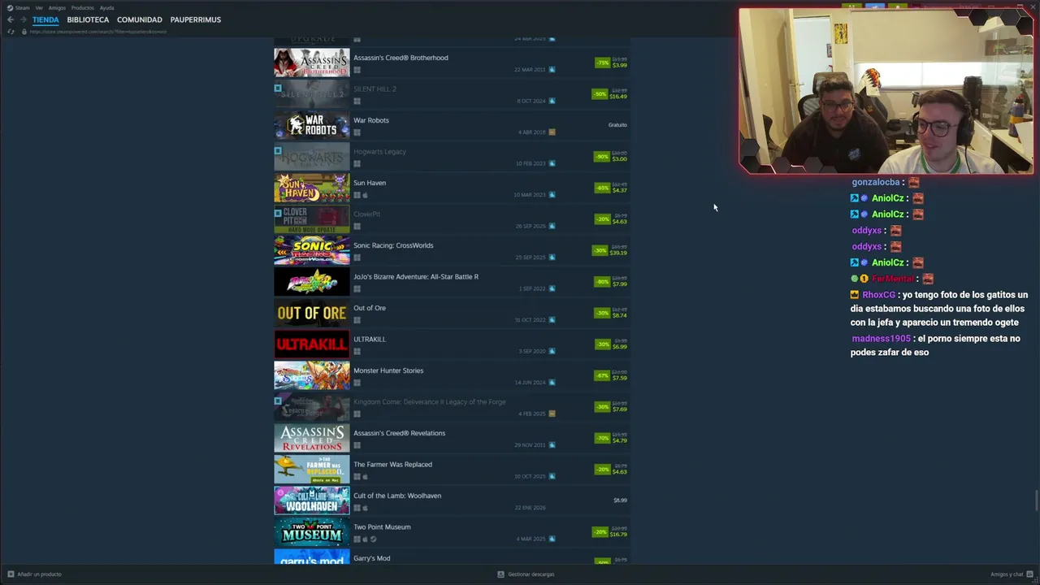Click the Out of Ore thumbnail
The height and width of the screenshot is (585, 1040).
point(312,313)
